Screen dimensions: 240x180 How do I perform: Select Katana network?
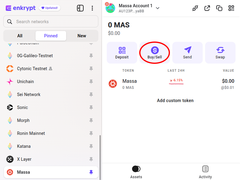pos(51,146)
